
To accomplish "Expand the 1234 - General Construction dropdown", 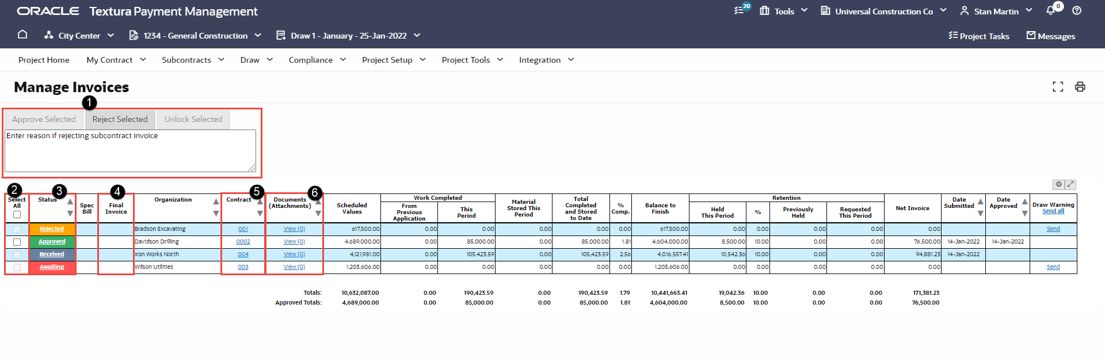I will pyautogui.click(x=258, y=35).
